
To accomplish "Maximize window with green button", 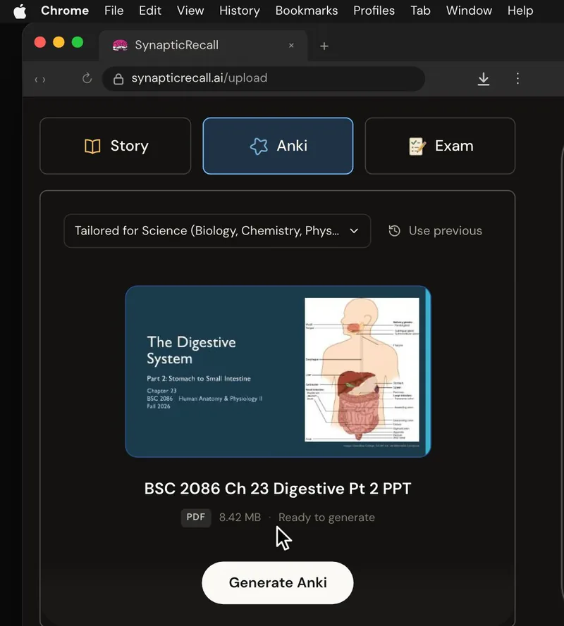I will (78, 42).
